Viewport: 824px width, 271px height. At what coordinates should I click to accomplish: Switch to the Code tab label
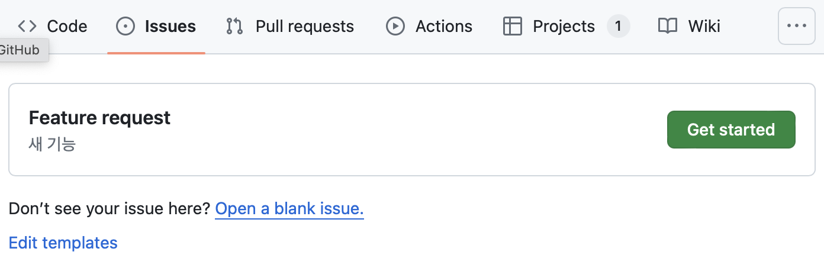pyautogui.click(x=67, y=26)
